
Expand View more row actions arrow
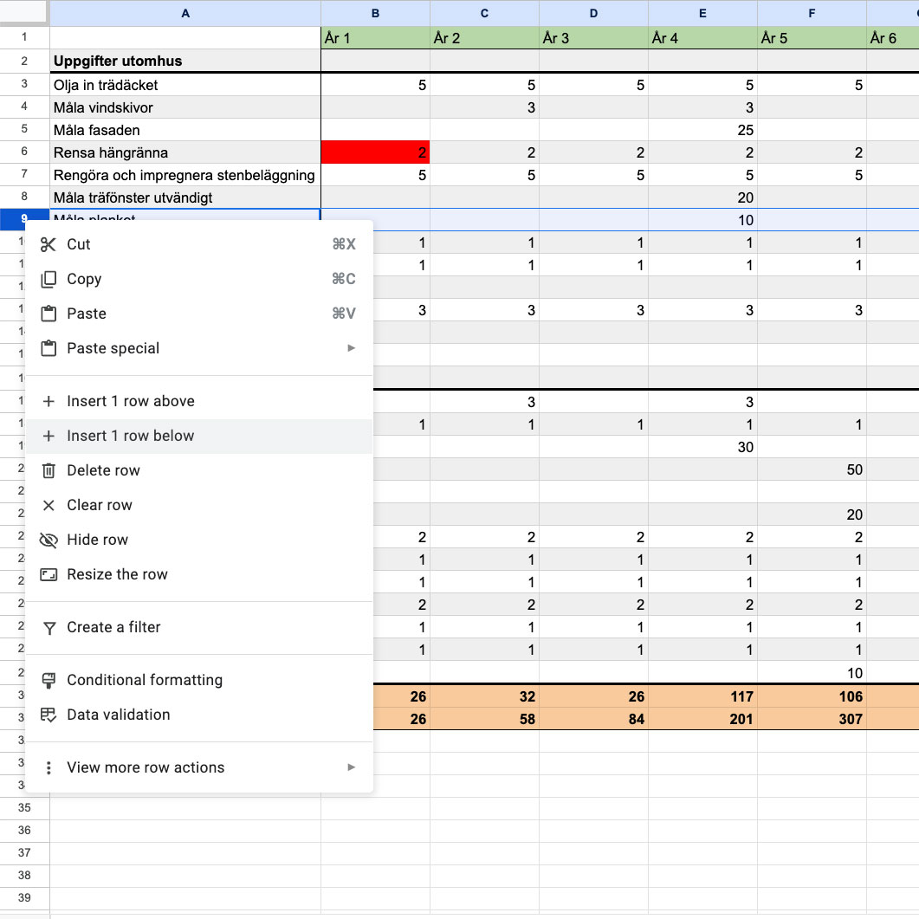click(x=351, y=767)
